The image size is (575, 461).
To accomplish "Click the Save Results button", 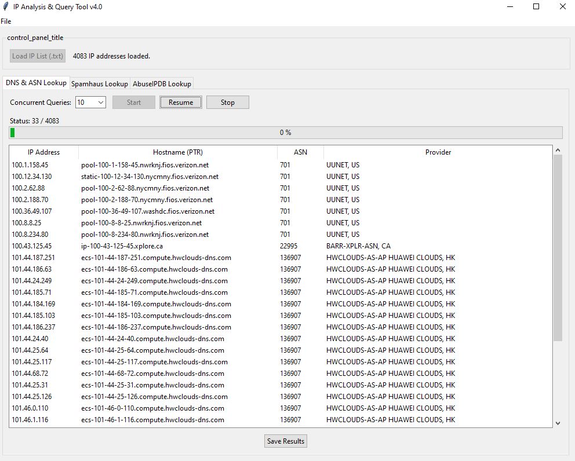I will 286,441.
